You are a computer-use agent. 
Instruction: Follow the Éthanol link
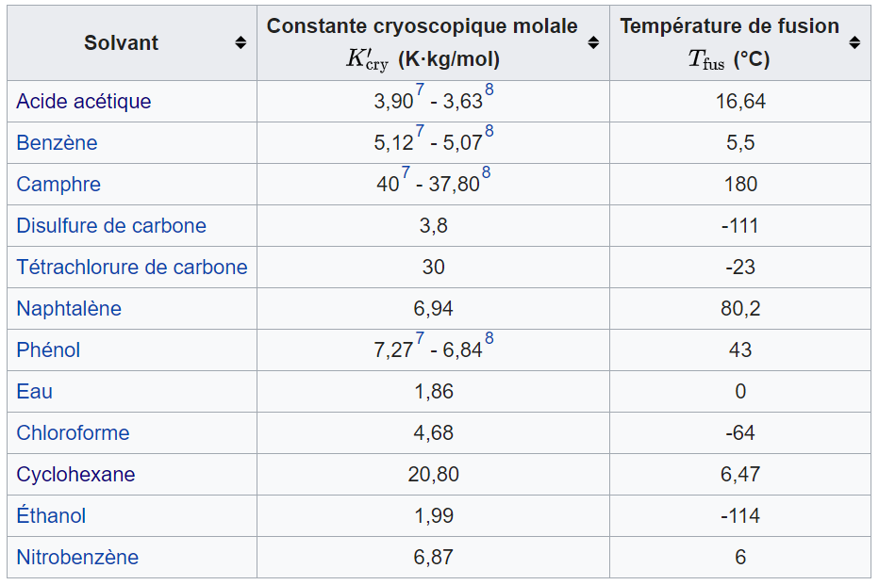coord(51,516)
